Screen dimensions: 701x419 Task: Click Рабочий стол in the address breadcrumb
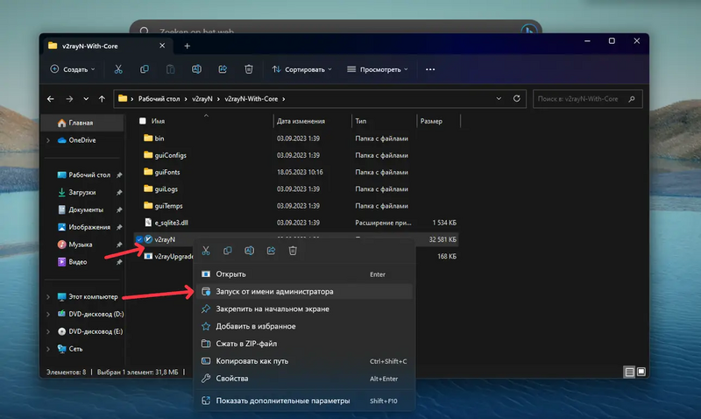click(x=159, y=99)
